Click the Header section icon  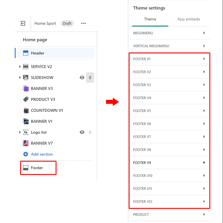(26, 53)
